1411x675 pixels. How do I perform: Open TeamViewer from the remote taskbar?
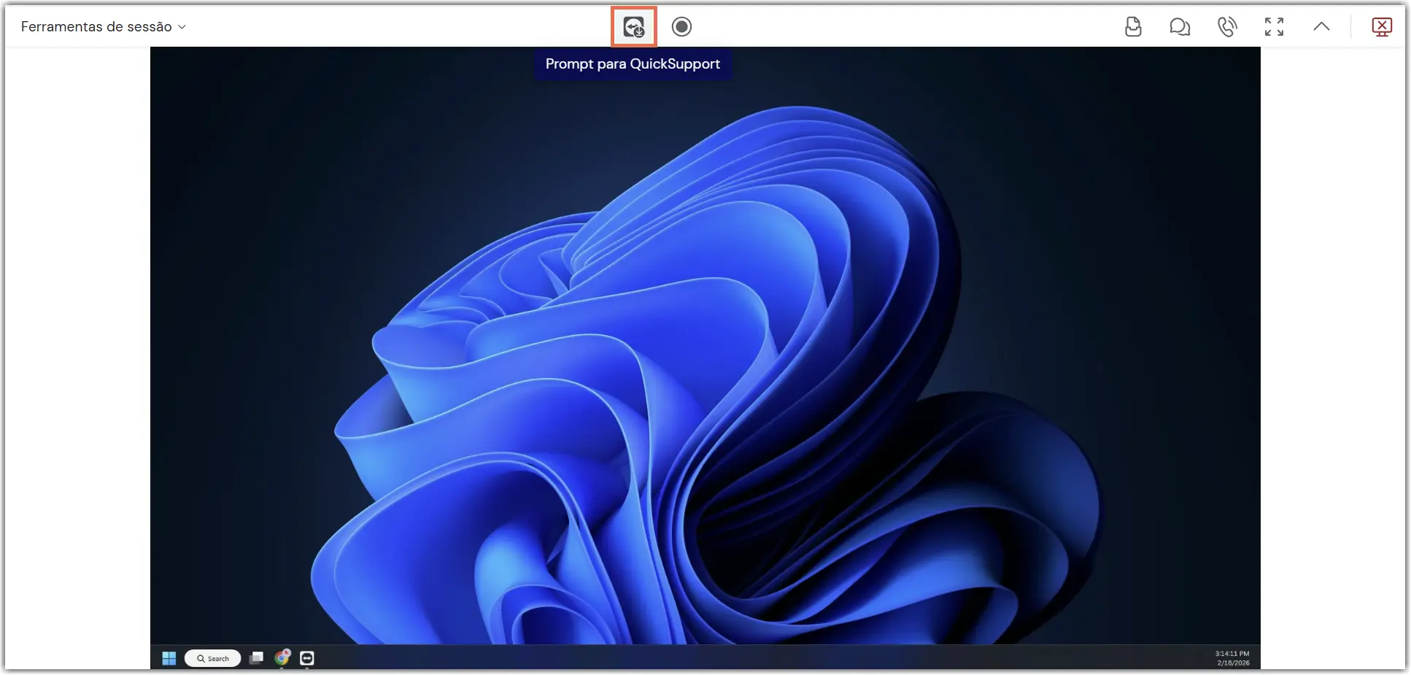[x=307, y=658]
